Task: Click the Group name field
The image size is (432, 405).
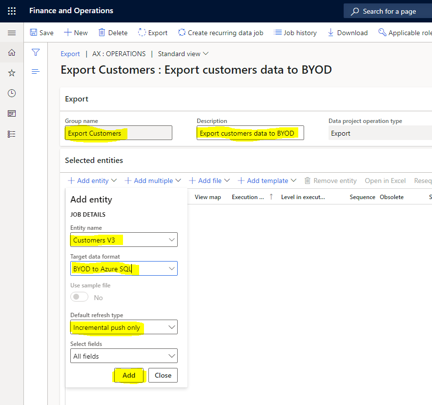Action: pyautogui.click(x=119, y=133)
